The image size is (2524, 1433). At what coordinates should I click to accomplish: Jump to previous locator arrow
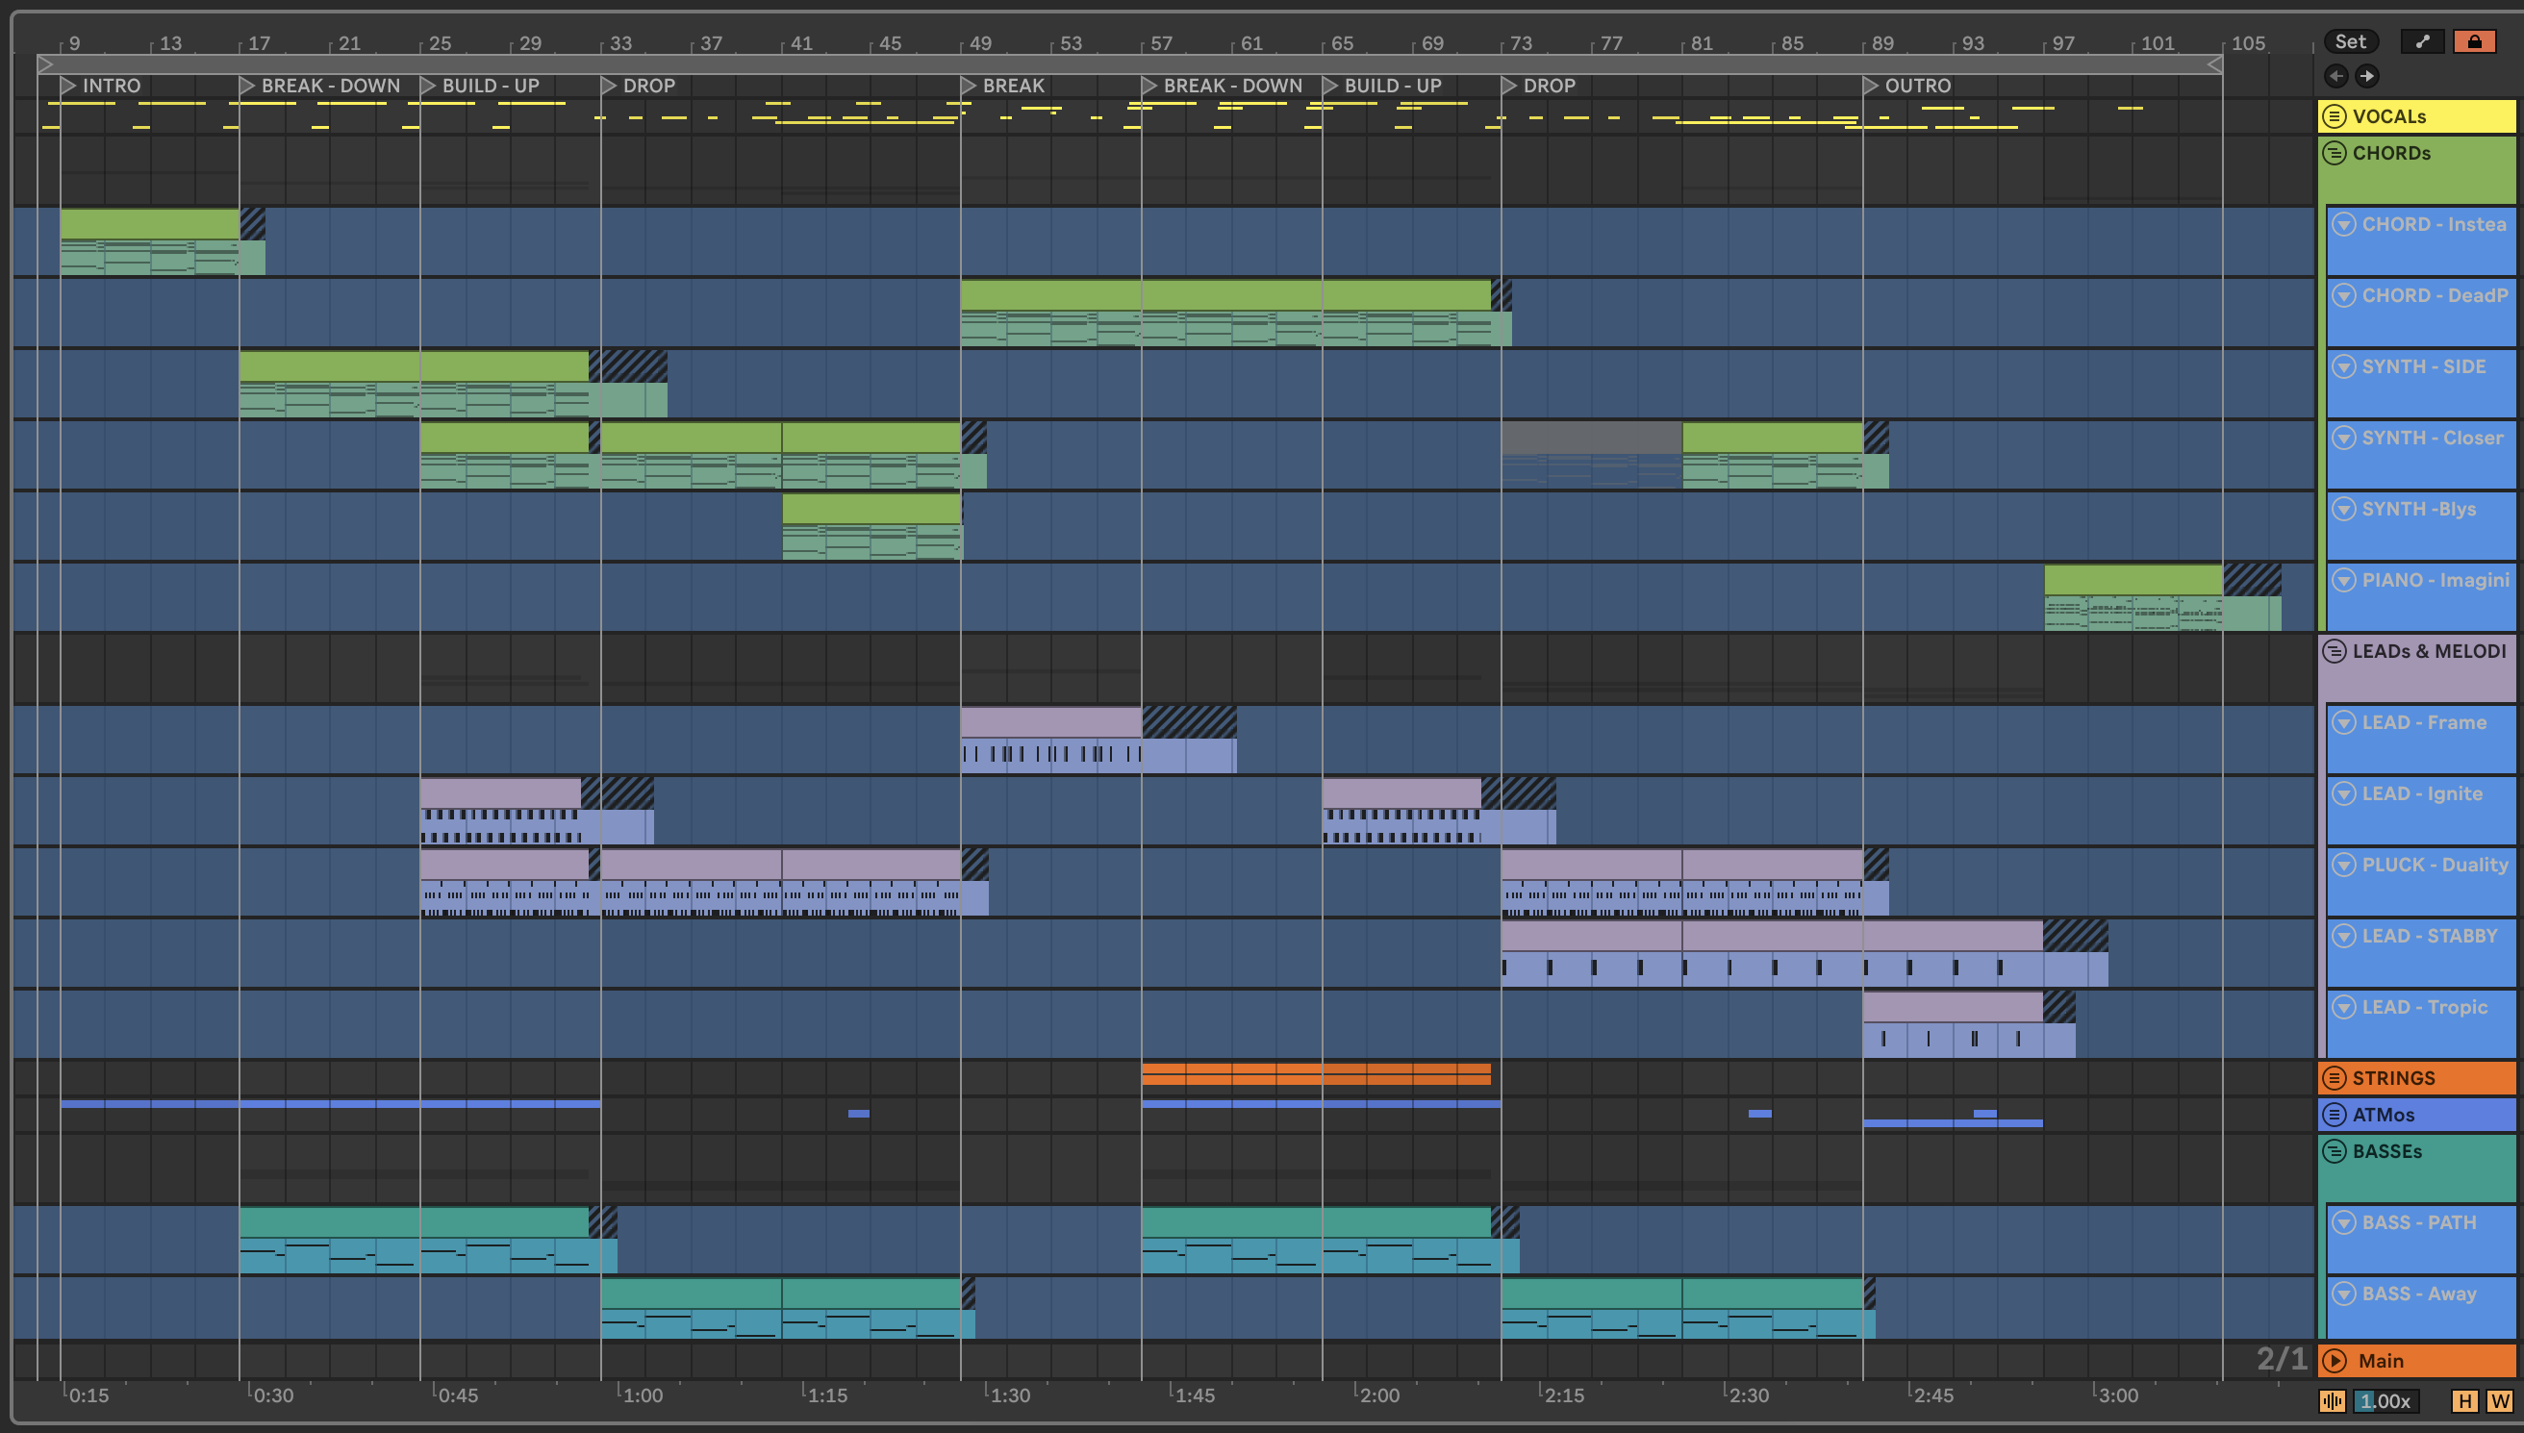2336,76
